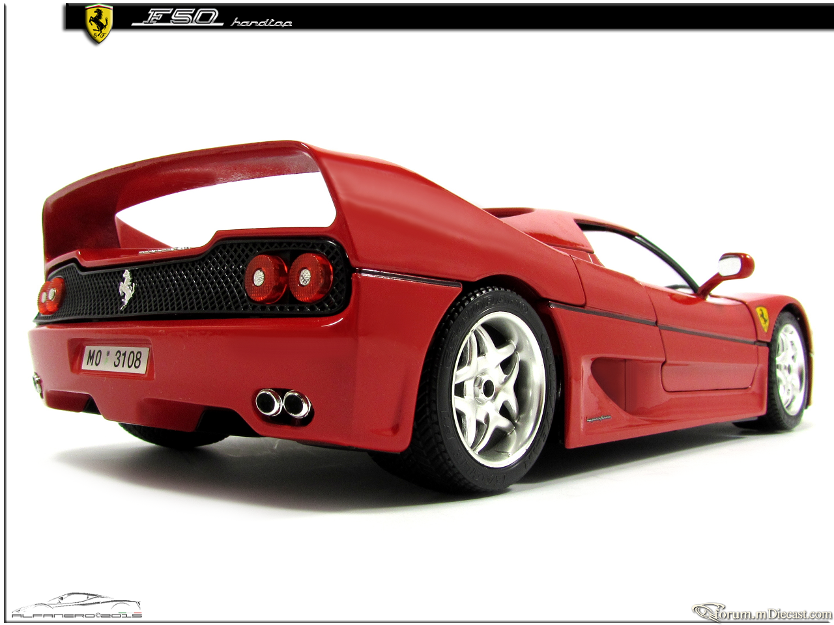
Task: Click the "F50" title text
Action: tap(177, 18)
